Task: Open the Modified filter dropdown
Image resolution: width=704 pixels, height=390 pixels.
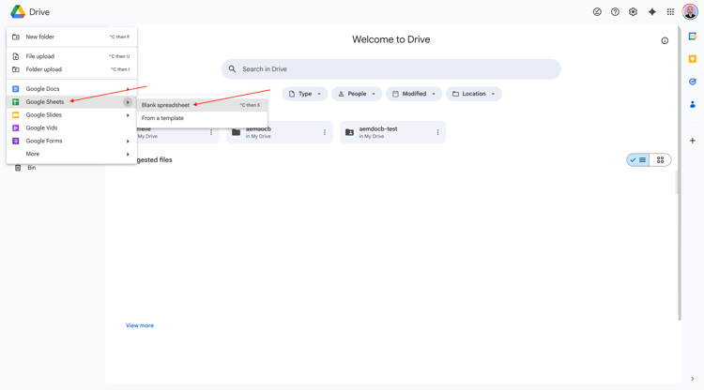Action: point(414,94)
